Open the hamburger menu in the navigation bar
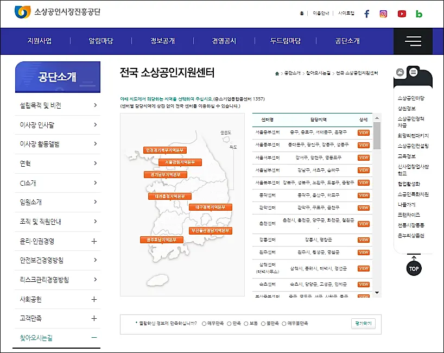Image resolution: width=444 pixels, height=353 pixels. [413, 41]
